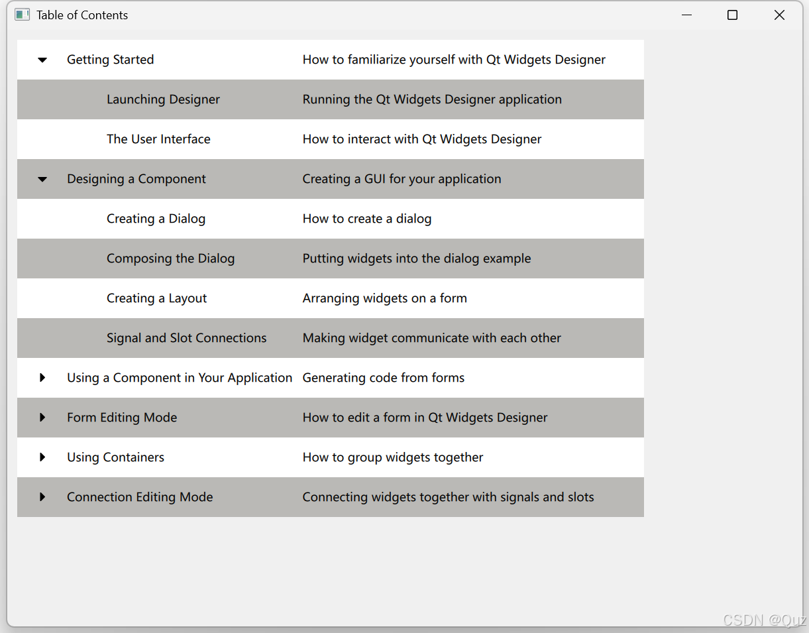Expand the Using Containers section
The height and width of the screenshot is (633, 809).
pyautogui.click(x=42, y=457)
